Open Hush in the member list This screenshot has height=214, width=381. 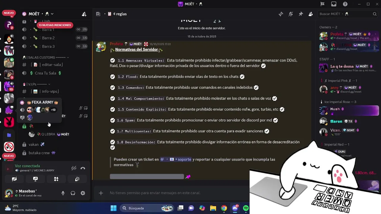click(x=349, y=111)
